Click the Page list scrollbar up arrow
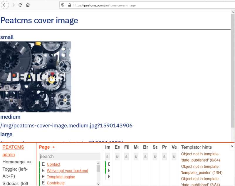The height and width of the screenshot is (186, 235). tap(98, 163)
